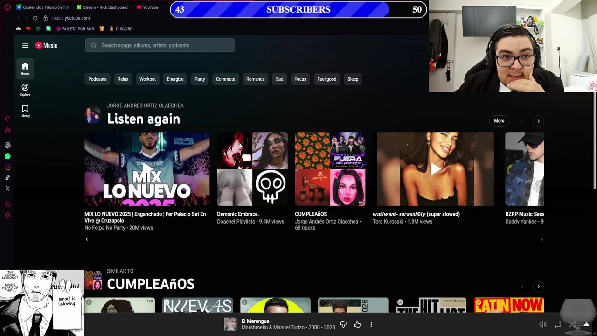
Task: Open X (Twitter) in the Opera sidebar
Action: click(x=7, y=189)
